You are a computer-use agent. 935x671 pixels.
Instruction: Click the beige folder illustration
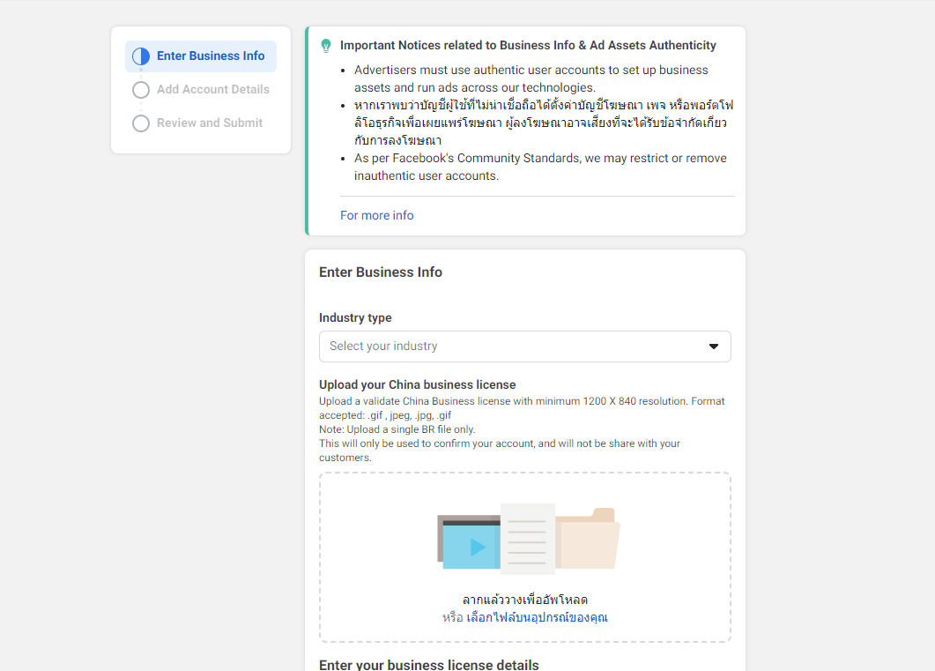(589, 540)
